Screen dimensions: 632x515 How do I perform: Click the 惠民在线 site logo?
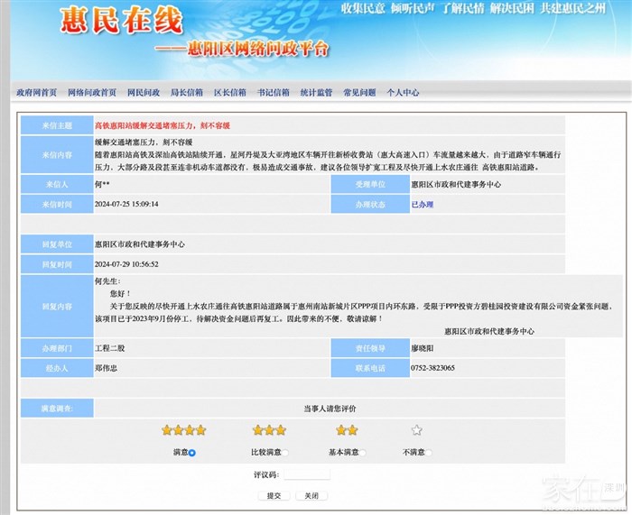click(x=121, y=21)
